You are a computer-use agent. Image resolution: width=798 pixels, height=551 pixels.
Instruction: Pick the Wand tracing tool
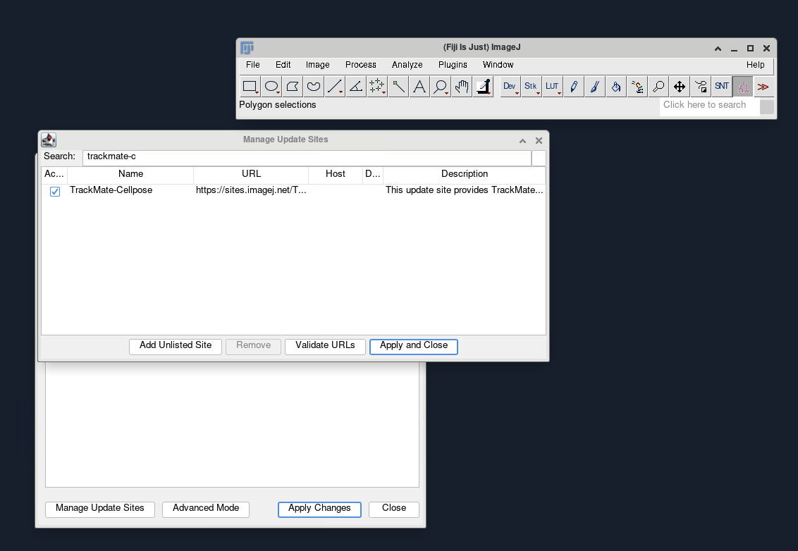[398, 87]
